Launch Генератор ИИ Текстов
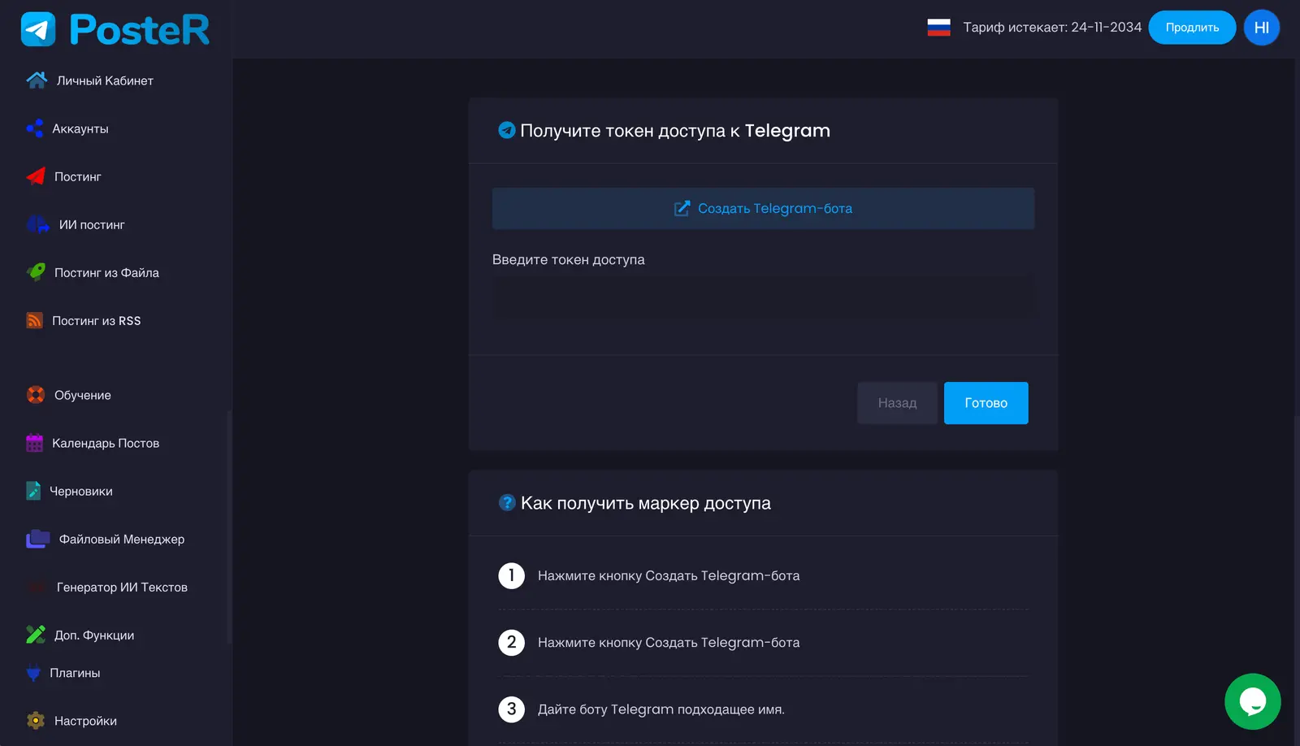This screenshot has width=1300, height=746. pos(122,587)
